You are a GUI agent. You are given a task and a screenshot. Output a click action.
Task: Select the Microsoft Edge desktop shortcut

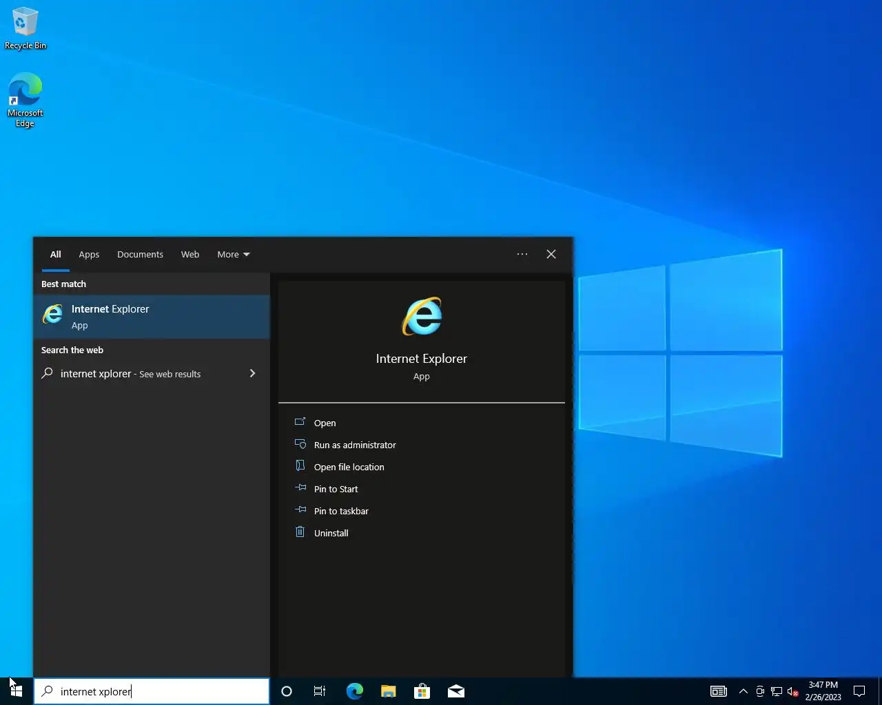(25, 101)
